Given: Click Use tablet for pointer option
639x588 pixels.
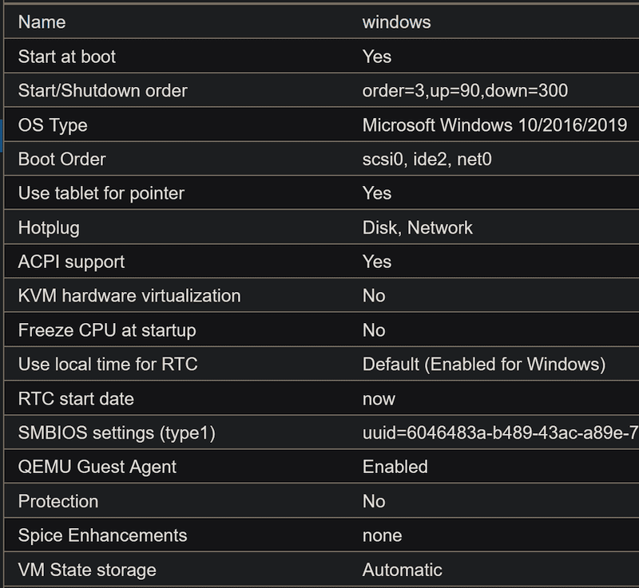Looking at the screenshot, I should tap(101, 193).
